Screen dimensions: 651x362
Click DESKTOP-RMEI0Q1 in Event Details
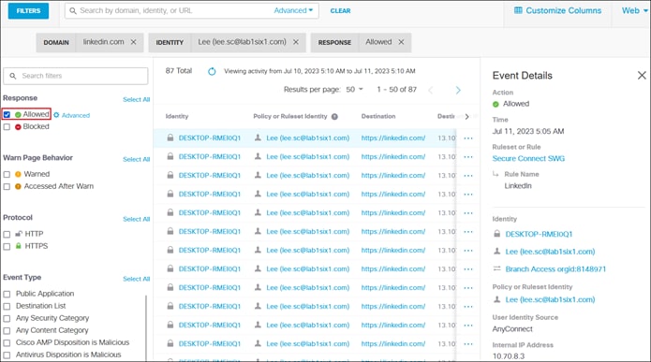(539, 234)
